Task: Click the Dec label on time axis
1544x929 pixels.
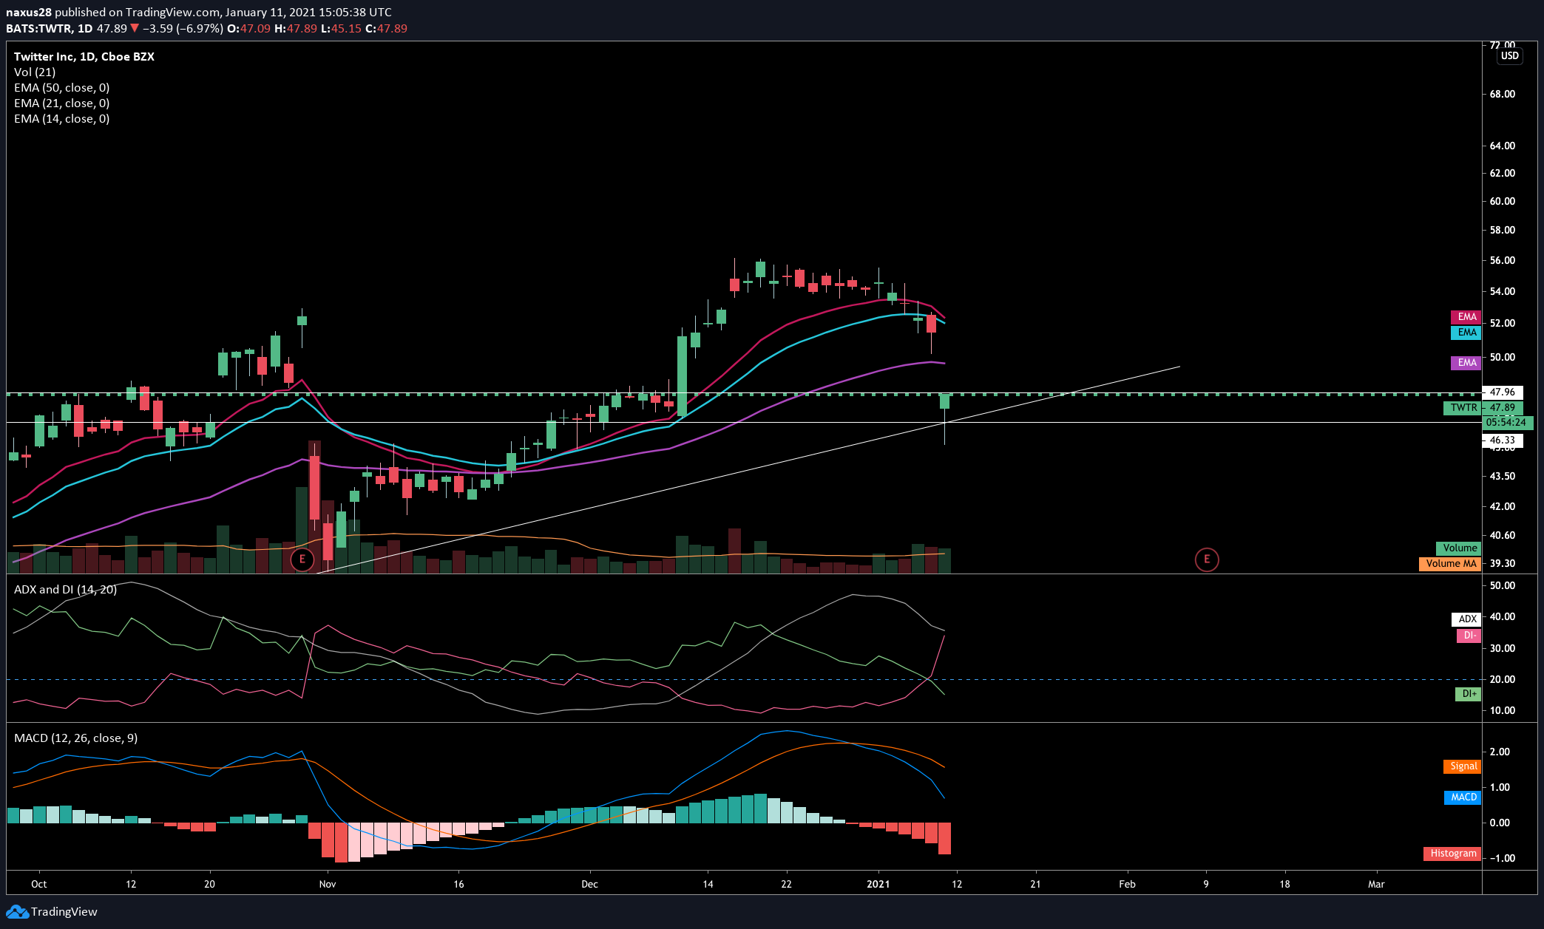Action: 589,884
